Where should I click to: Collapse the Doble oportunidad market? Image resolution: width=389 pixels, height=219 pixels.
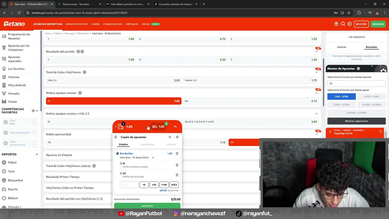tap(316, 134)
